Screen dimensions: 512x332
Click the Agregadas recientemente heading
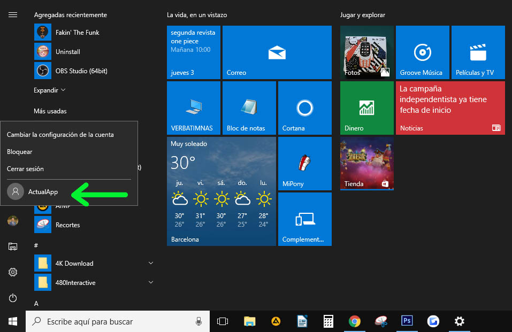(71, 14)
